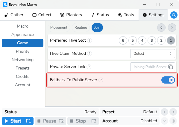Open Presets settings section
The image size is (179, 127).
(x=23, y=68)
